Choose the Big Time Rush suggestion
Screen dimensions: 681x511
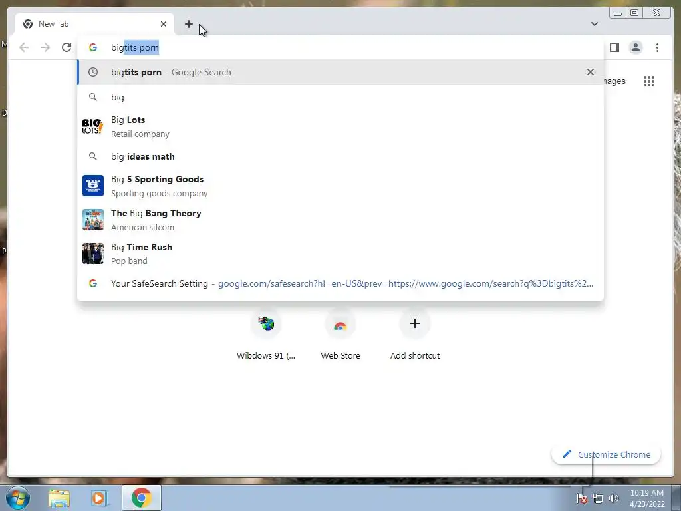(340, 254)
